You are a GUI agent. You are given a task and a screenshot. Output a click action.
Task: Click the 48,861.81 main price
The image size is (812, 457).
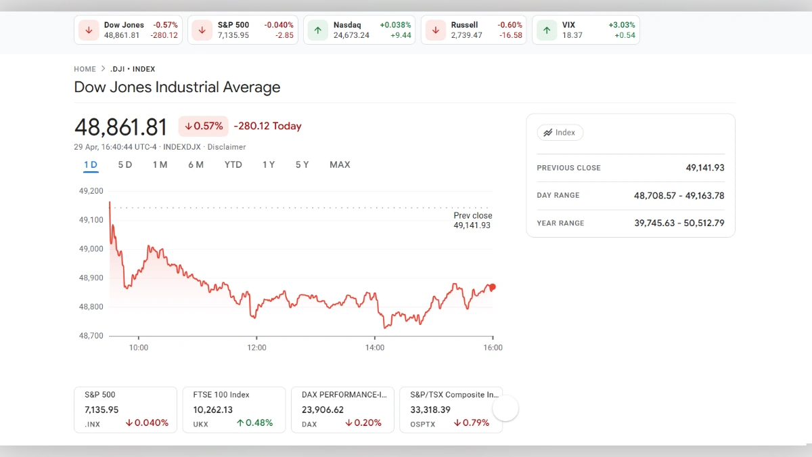(120, 127)
